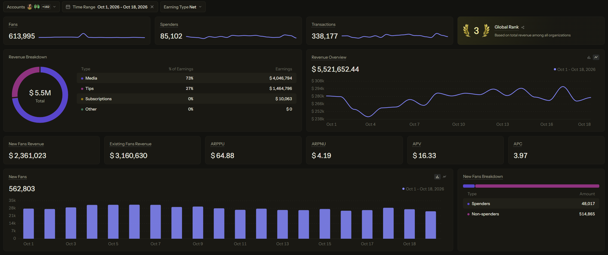Select the Spenders row in New Fans Breakdown
This screenshot has height=255, width=608.
[531, 204]
